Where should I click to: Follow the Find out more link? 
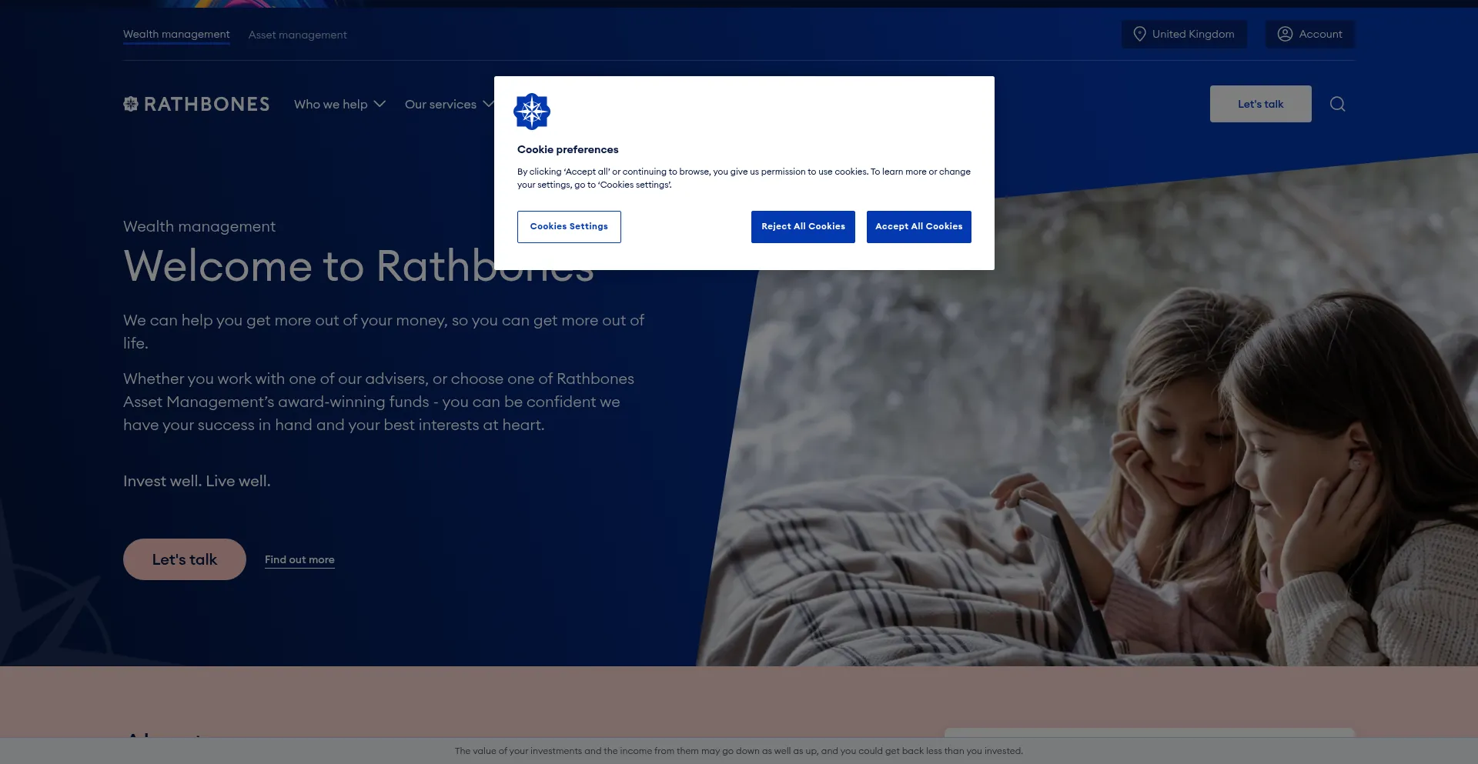299,559
